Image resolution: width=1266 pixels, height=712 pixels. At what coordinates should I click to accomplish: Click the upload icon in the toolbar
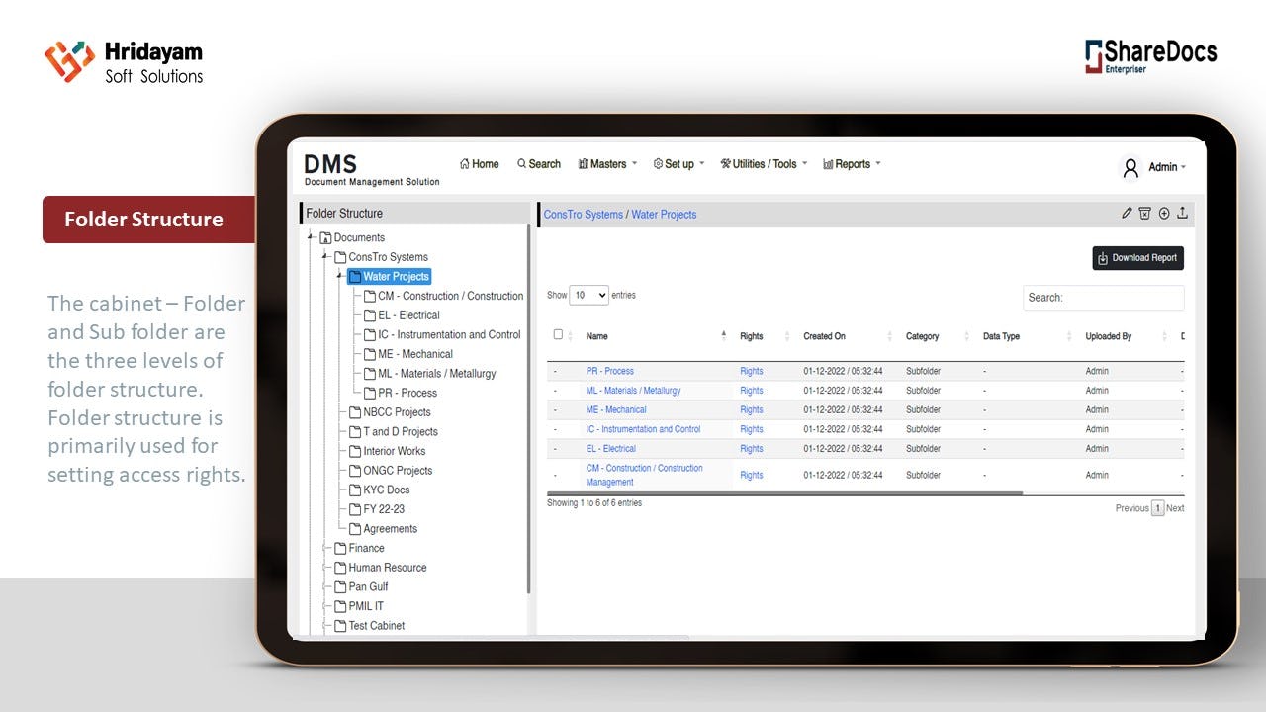(x=1183, y=213)
